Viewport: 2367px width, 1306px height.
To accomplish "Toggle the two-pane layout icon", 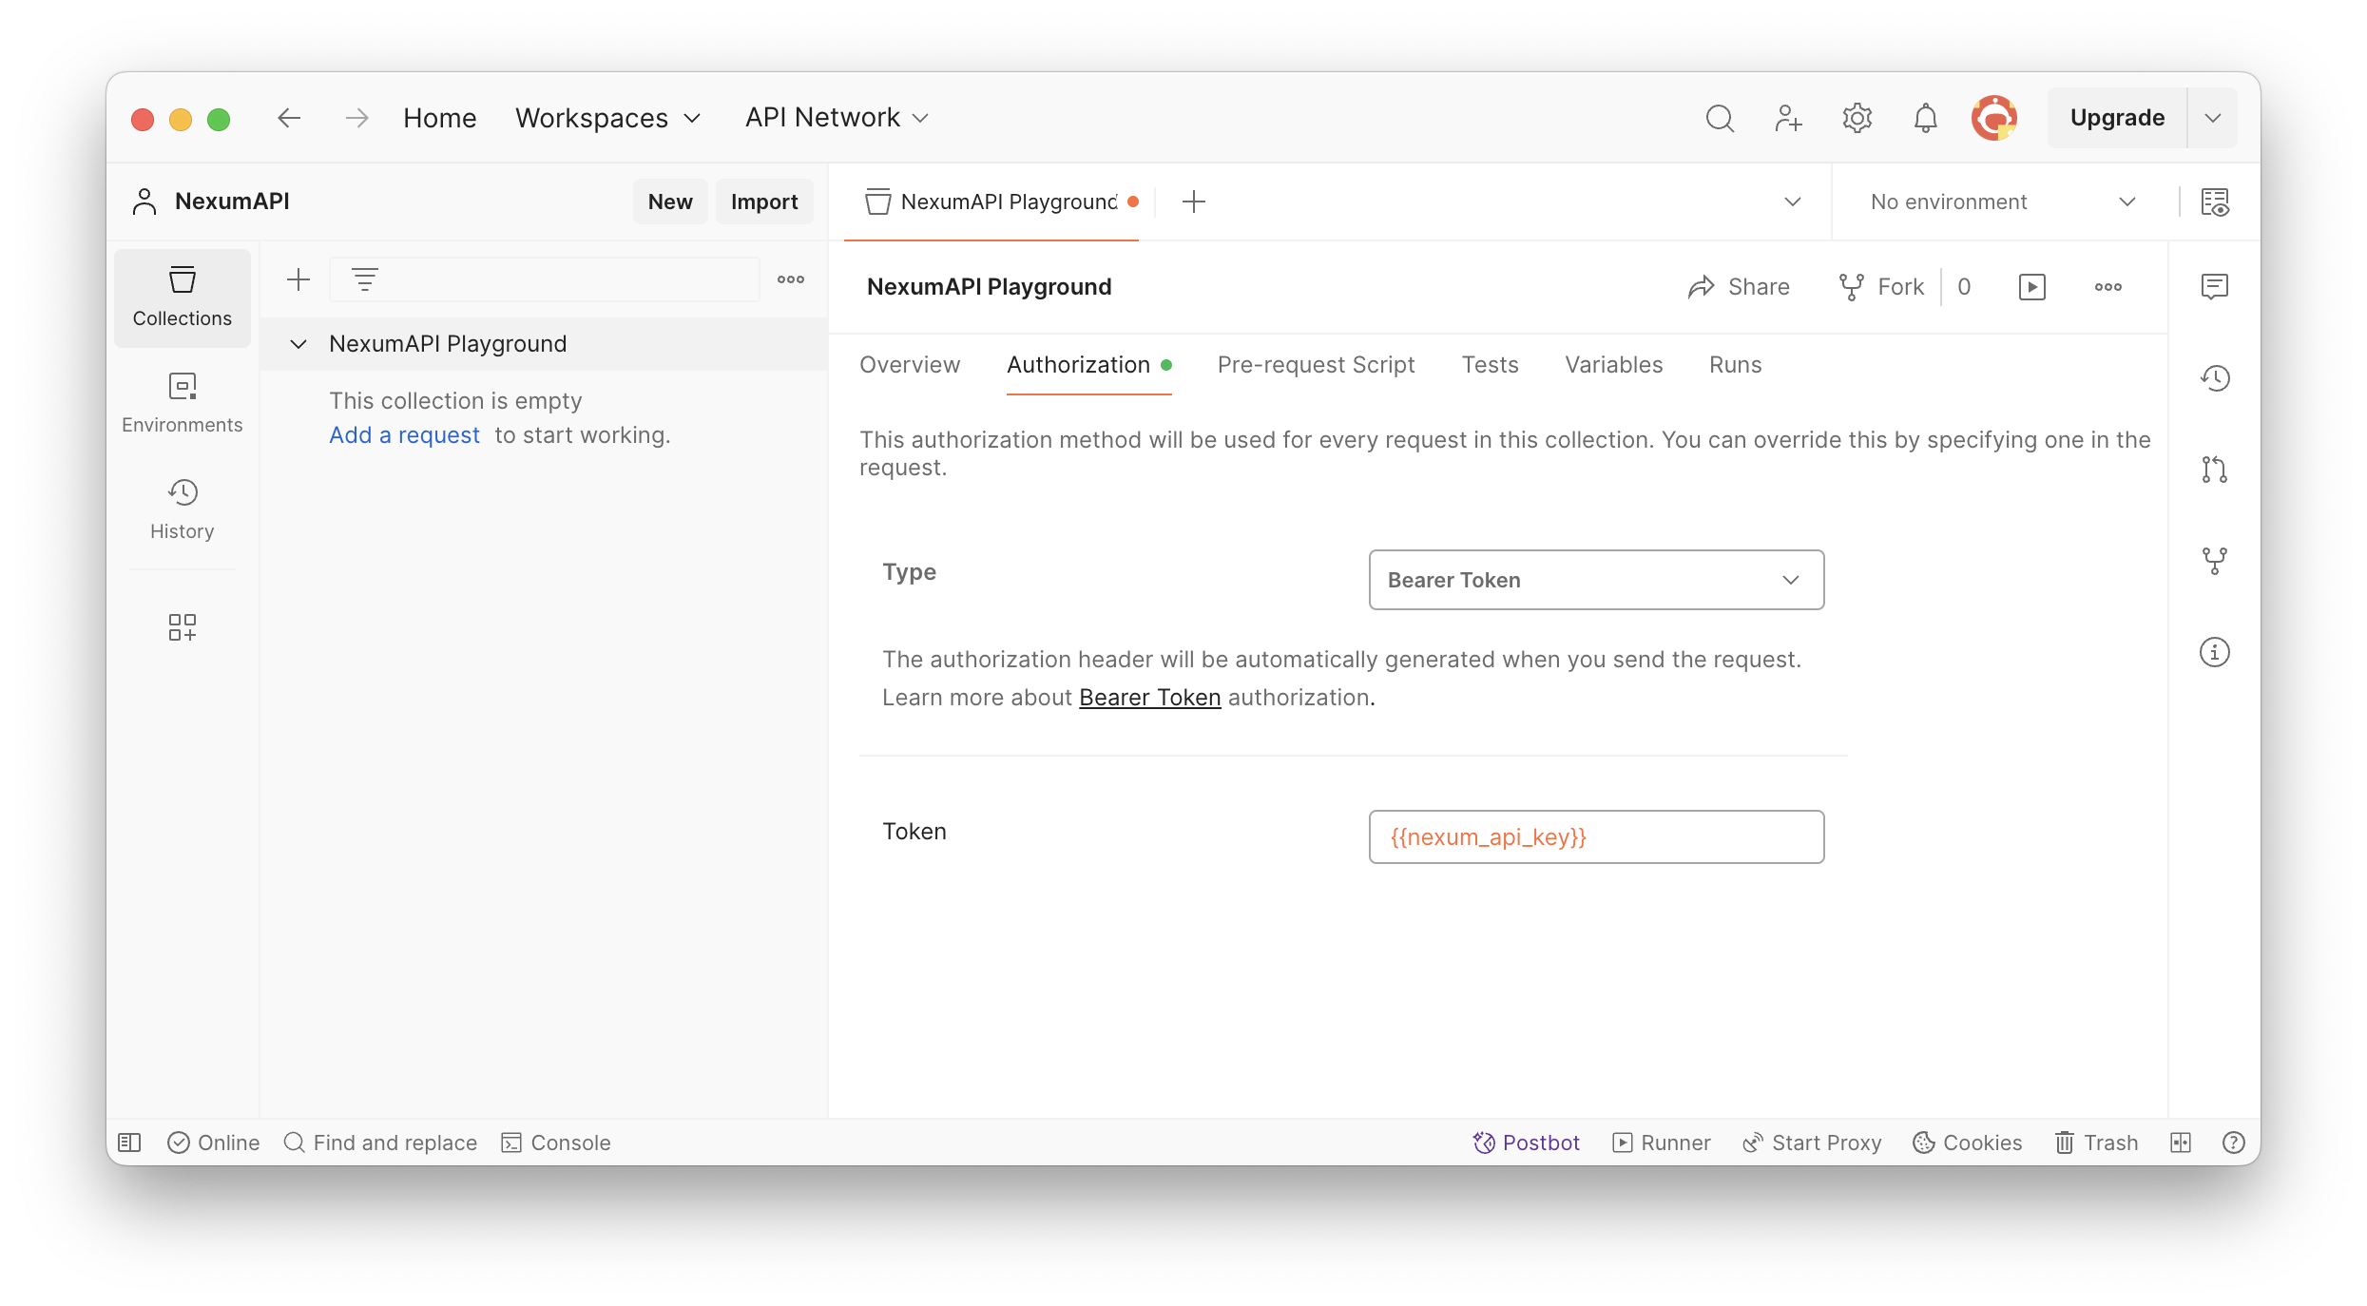I will click(x=2181, y=1143).
